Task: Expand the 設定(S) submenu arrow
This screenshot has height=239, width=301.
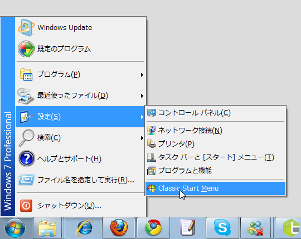Action: [x=142, y=117]
